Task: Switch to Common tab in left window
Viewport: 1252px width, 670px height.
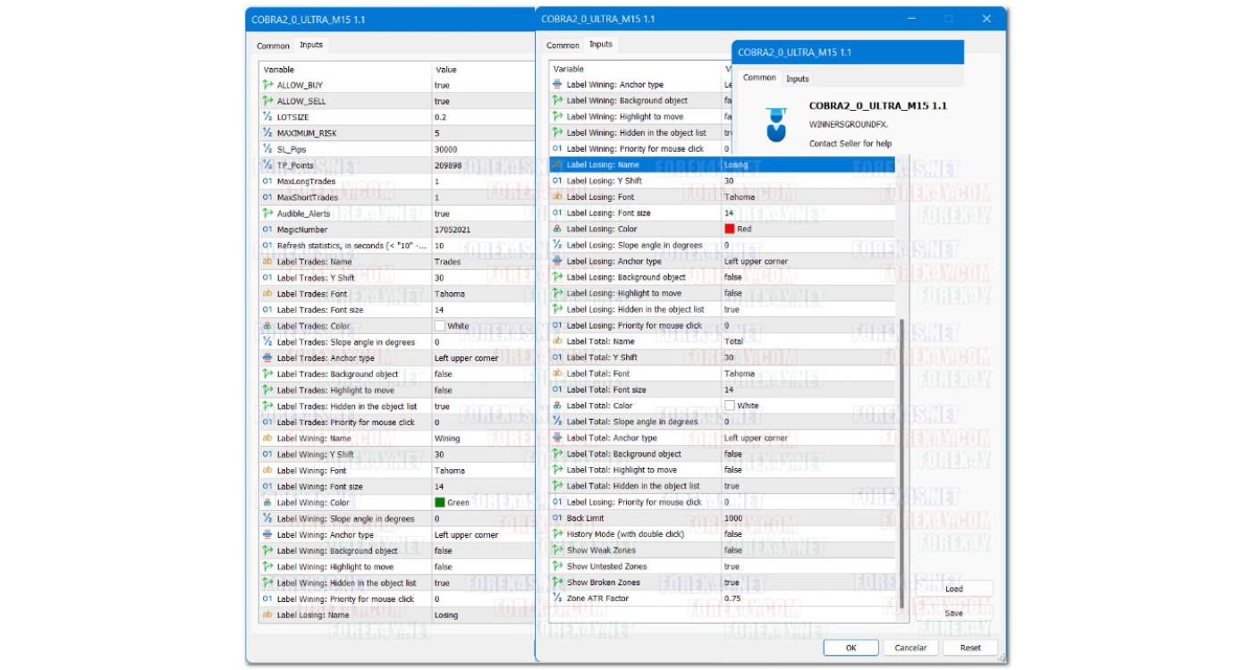Action: click(273, 46)
